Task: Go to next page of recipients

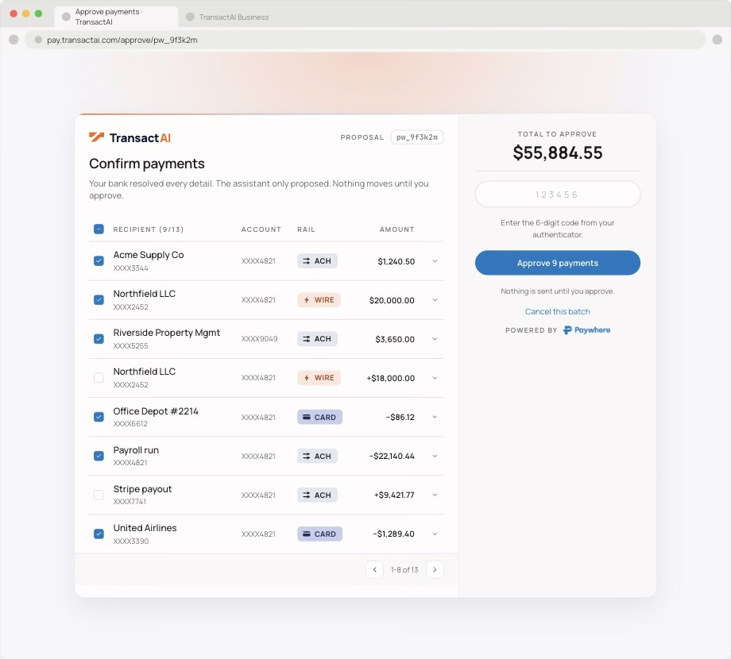Action: tap(435, 569)
